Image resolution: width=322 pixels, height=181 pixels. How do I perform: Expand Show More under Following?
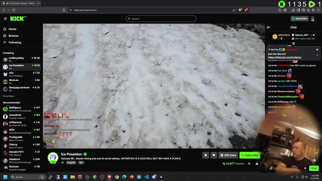9,96
